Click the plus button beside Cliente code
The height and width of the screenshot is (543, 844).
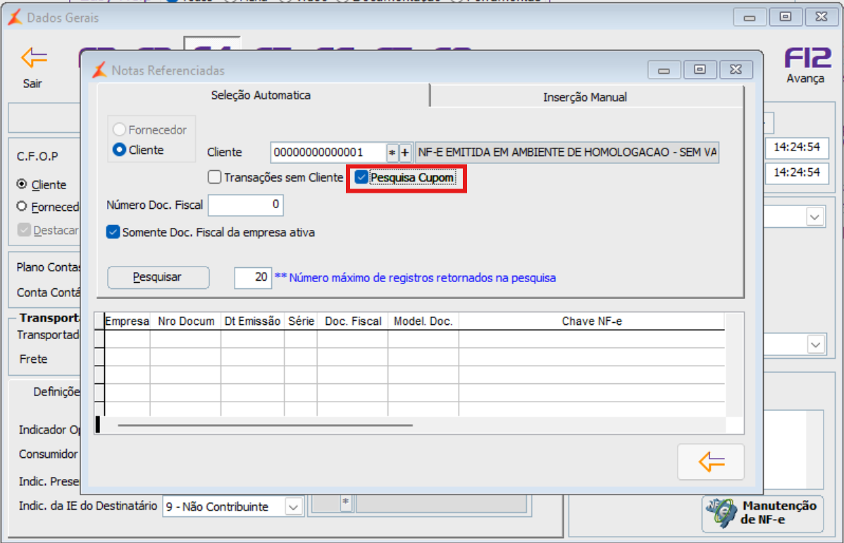(x=405, y=153)
